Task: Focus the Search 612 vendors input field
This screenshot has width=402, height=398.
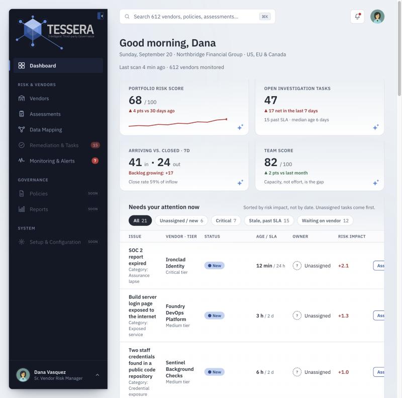Action: (197, 17)
